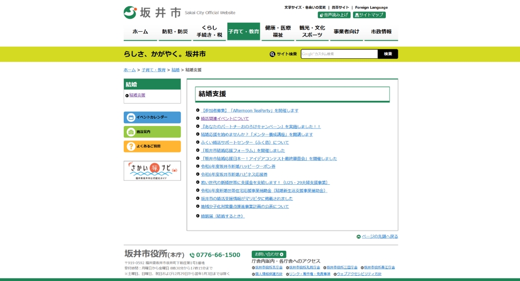Click the Sakai City logo emblem

[x=130, y=12]
